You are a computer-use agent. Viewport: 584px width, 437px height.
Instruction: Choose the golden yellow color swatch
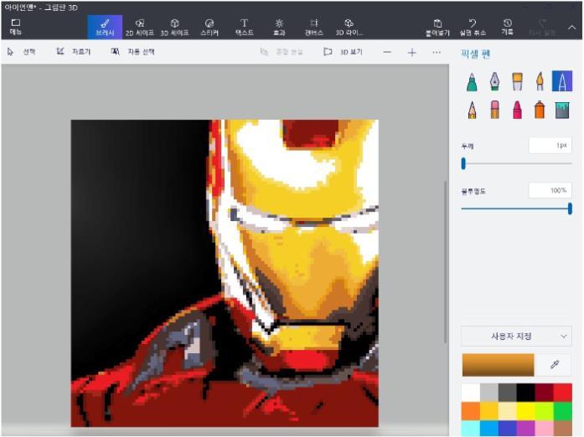tap(489, 411)
